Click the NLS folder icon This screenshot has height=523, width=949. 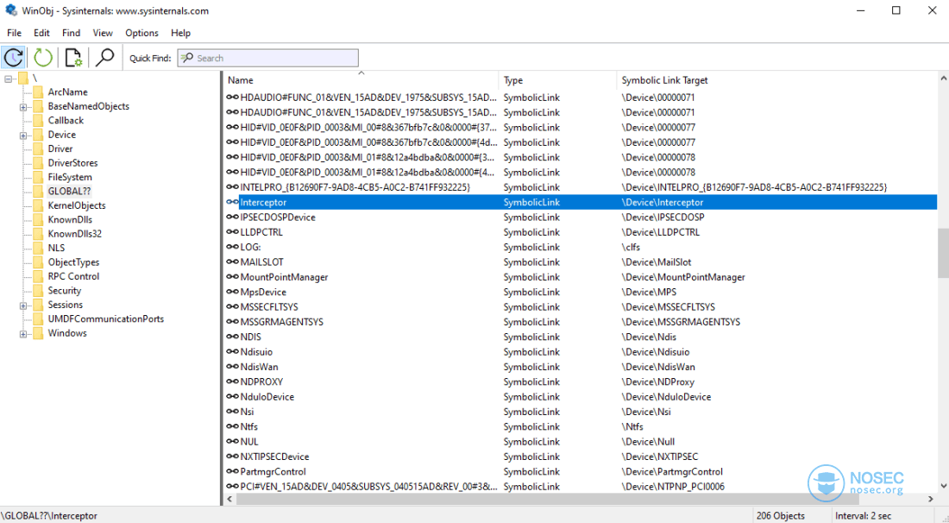pyautogui.click(x=38, y=249)
